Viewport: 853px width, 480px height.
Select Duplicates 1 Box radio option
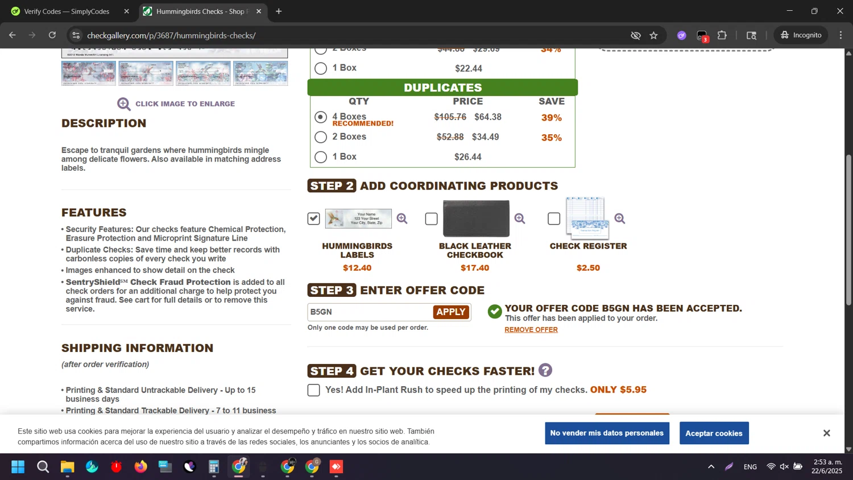321,157
